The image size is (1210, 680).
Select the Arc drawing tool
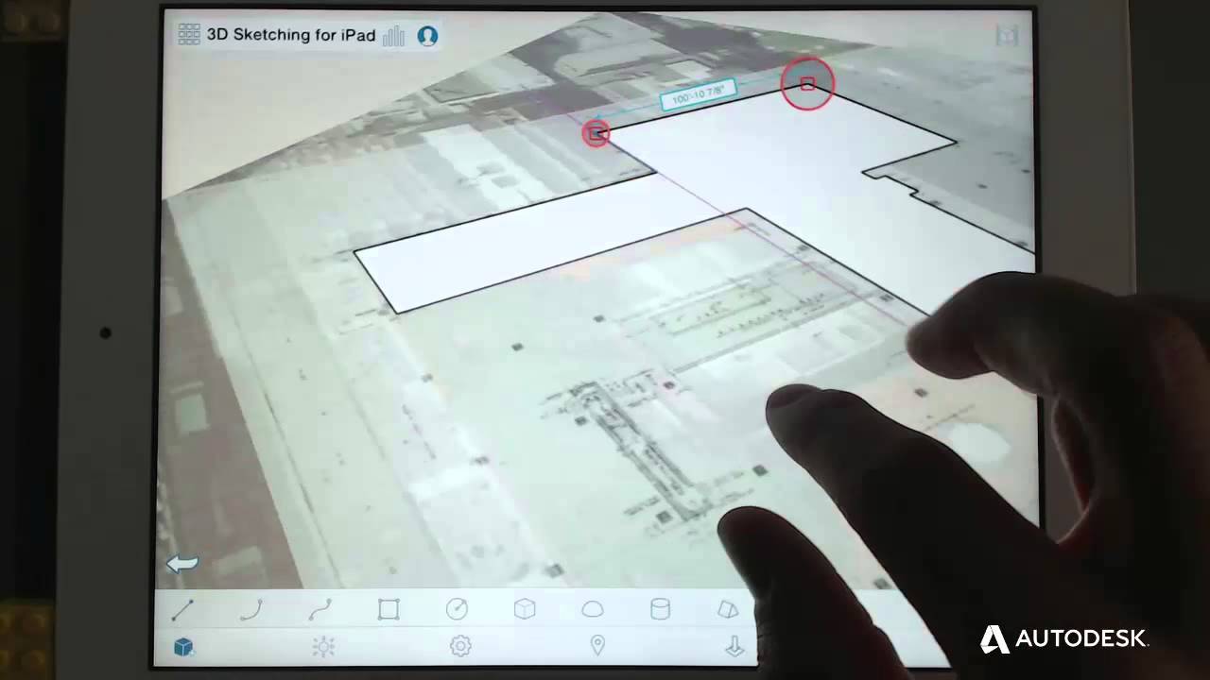pyautogui.click(x=251, y=610)
